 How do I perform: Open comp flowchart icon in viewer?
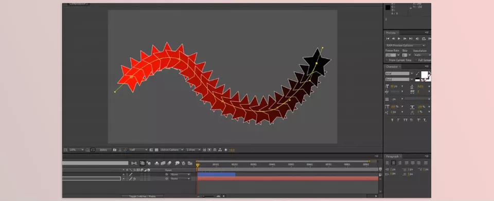[220, 150]
